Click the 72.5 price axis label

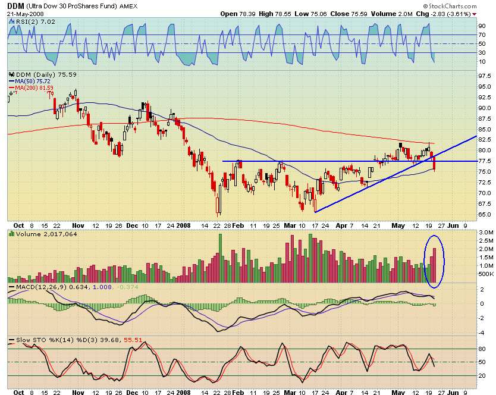coord(485,182)
